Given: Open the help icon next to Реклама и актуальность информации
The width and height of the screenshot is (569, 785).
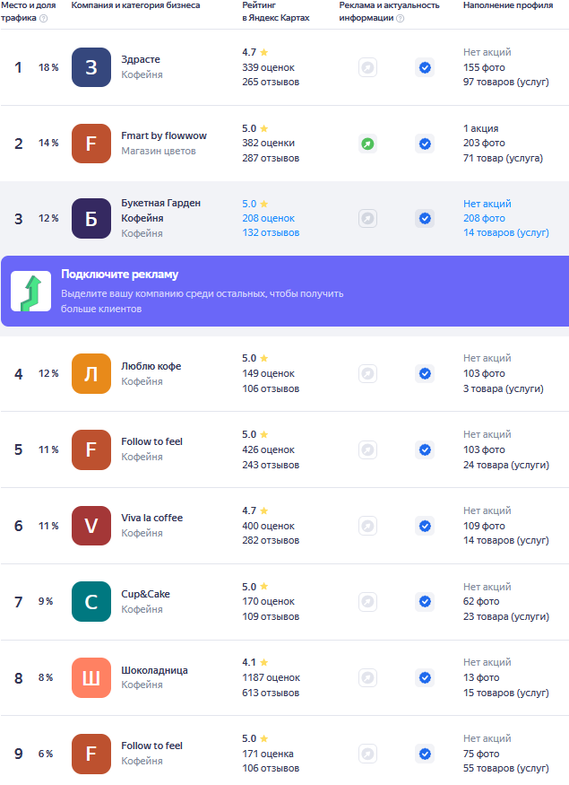Looking at the screenshot, I should coord(400,19).
